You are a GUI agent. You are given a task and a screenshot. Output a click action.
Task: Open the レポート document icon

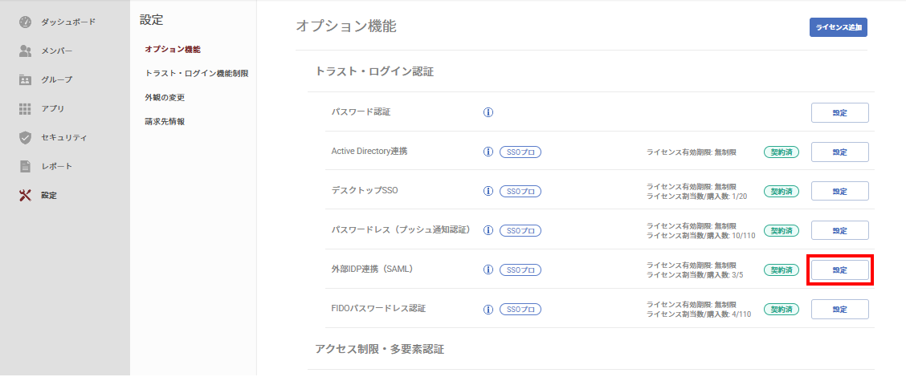25,166
